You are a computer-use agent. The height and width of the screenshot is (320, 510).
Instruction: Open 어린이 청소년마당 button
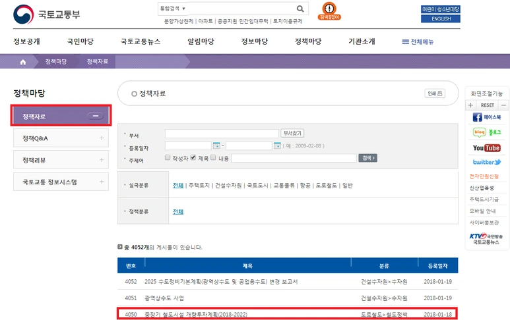pyautogui.click(x=441, y=9)
